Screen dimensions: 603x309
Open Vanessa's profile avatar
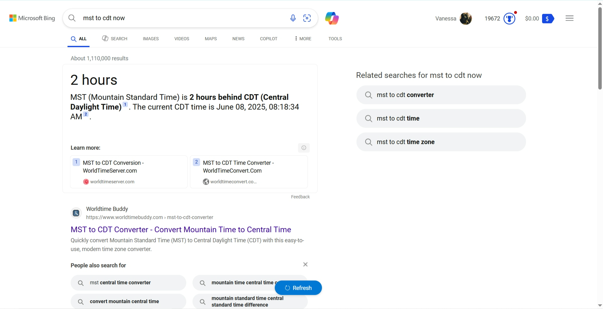(x=465, y=19)
